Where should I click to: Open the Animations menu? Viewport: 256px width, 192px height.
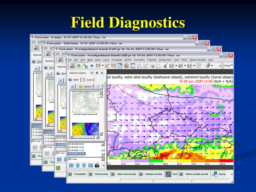pyautogui.click(x=139, y=60)
